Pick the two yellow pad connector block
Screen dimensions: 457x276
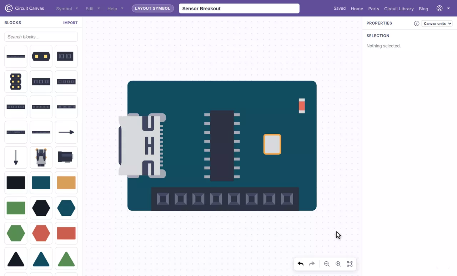(x=41, y=56)
